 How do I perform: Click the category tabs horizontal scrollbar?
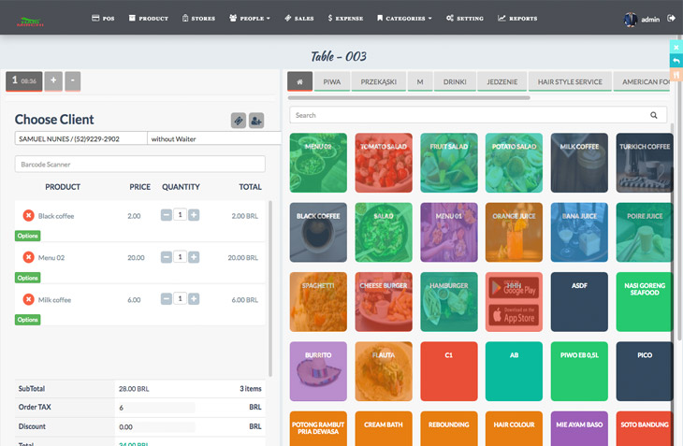[x=409, y=98]
